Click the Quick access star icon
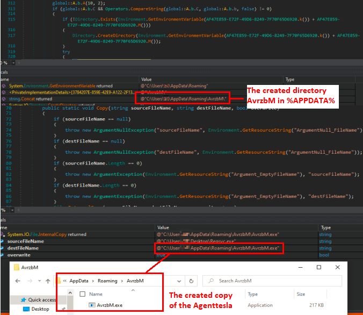The image size is (363, 315). [24, 300]
